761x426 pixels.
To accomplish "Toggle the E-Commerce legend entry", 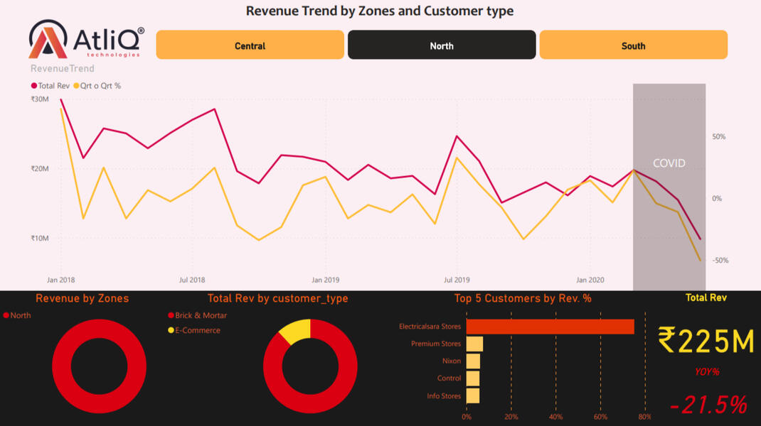I will (171, 330).
